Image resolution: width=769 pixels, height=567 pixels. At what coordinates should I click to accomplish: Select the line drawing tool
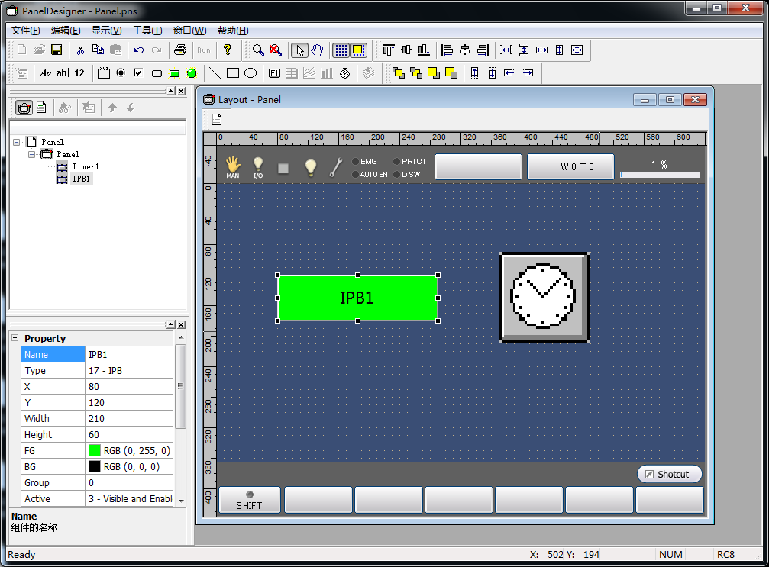(x=215, y=73)
